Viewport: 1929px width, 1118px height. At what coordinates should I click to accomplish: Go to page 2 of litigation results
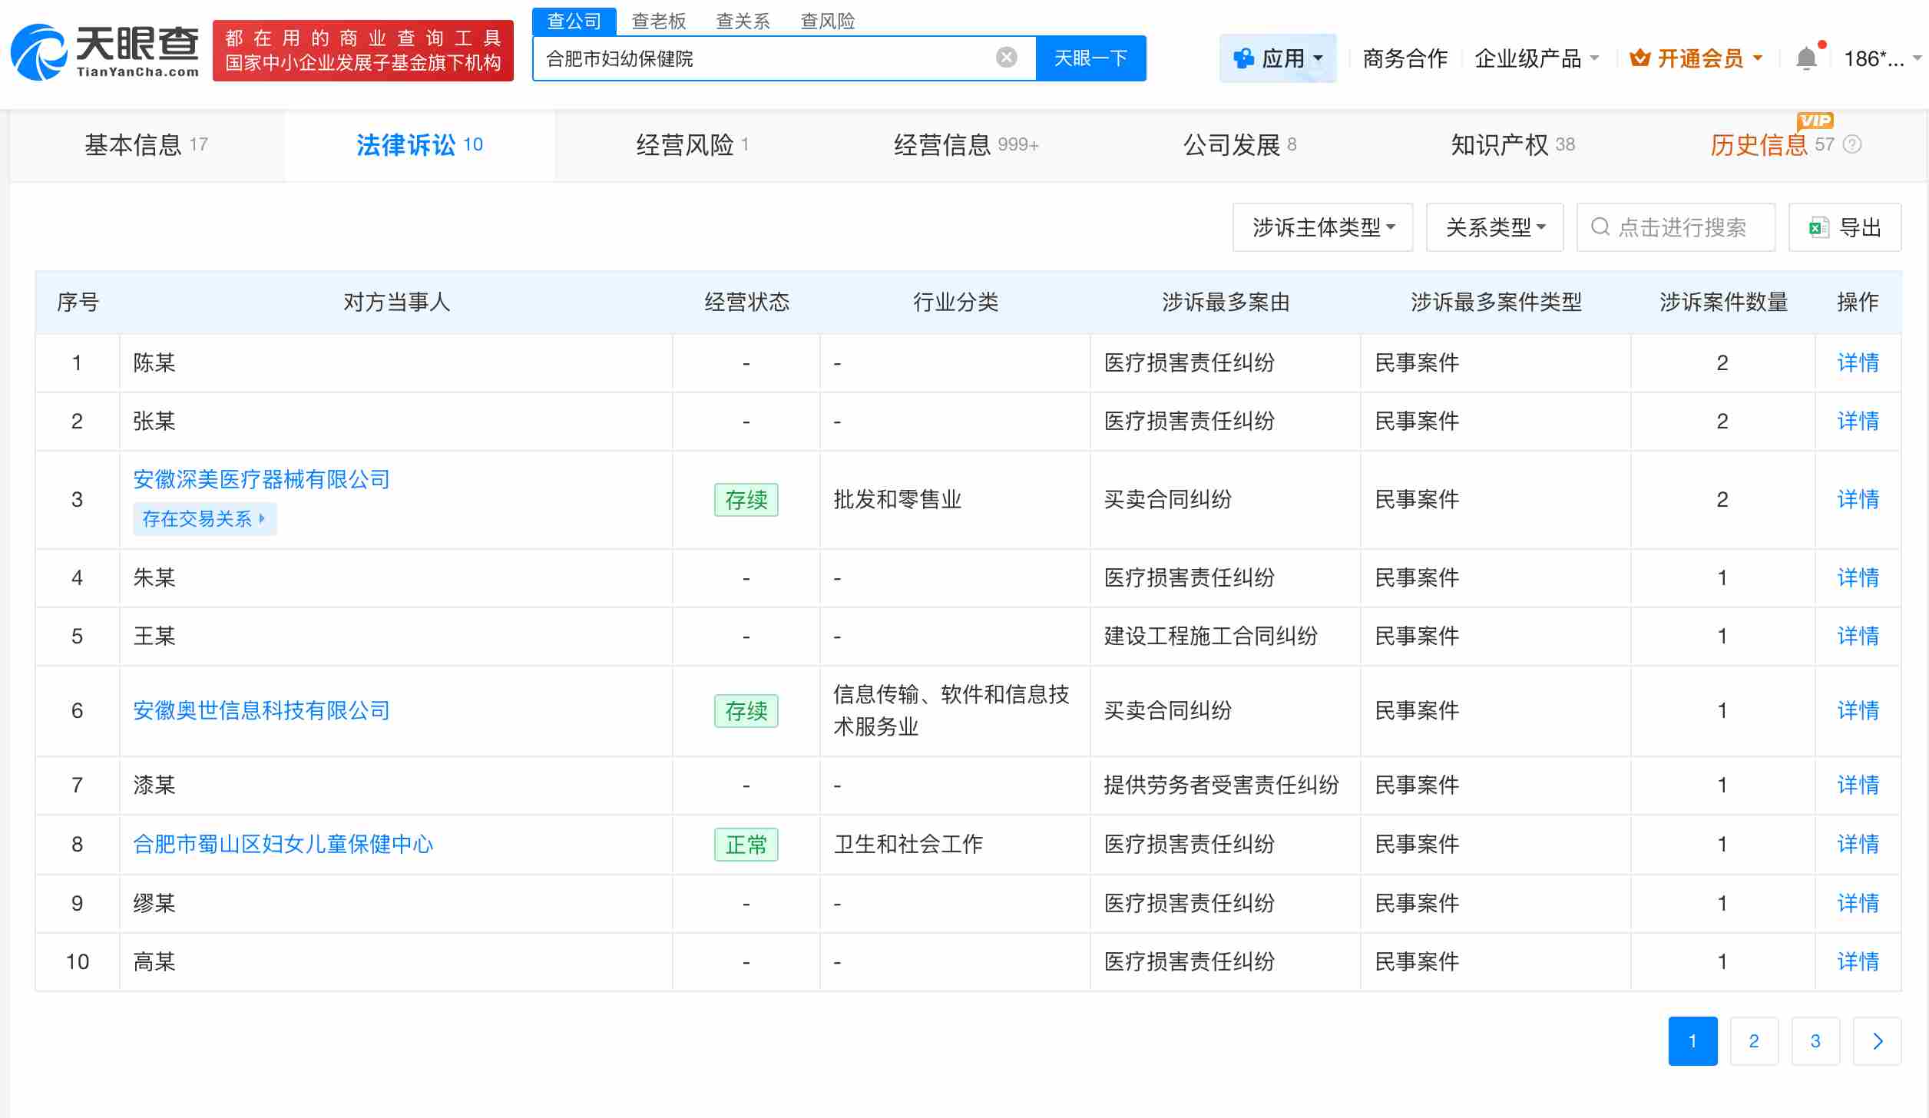[1754, 1040]
